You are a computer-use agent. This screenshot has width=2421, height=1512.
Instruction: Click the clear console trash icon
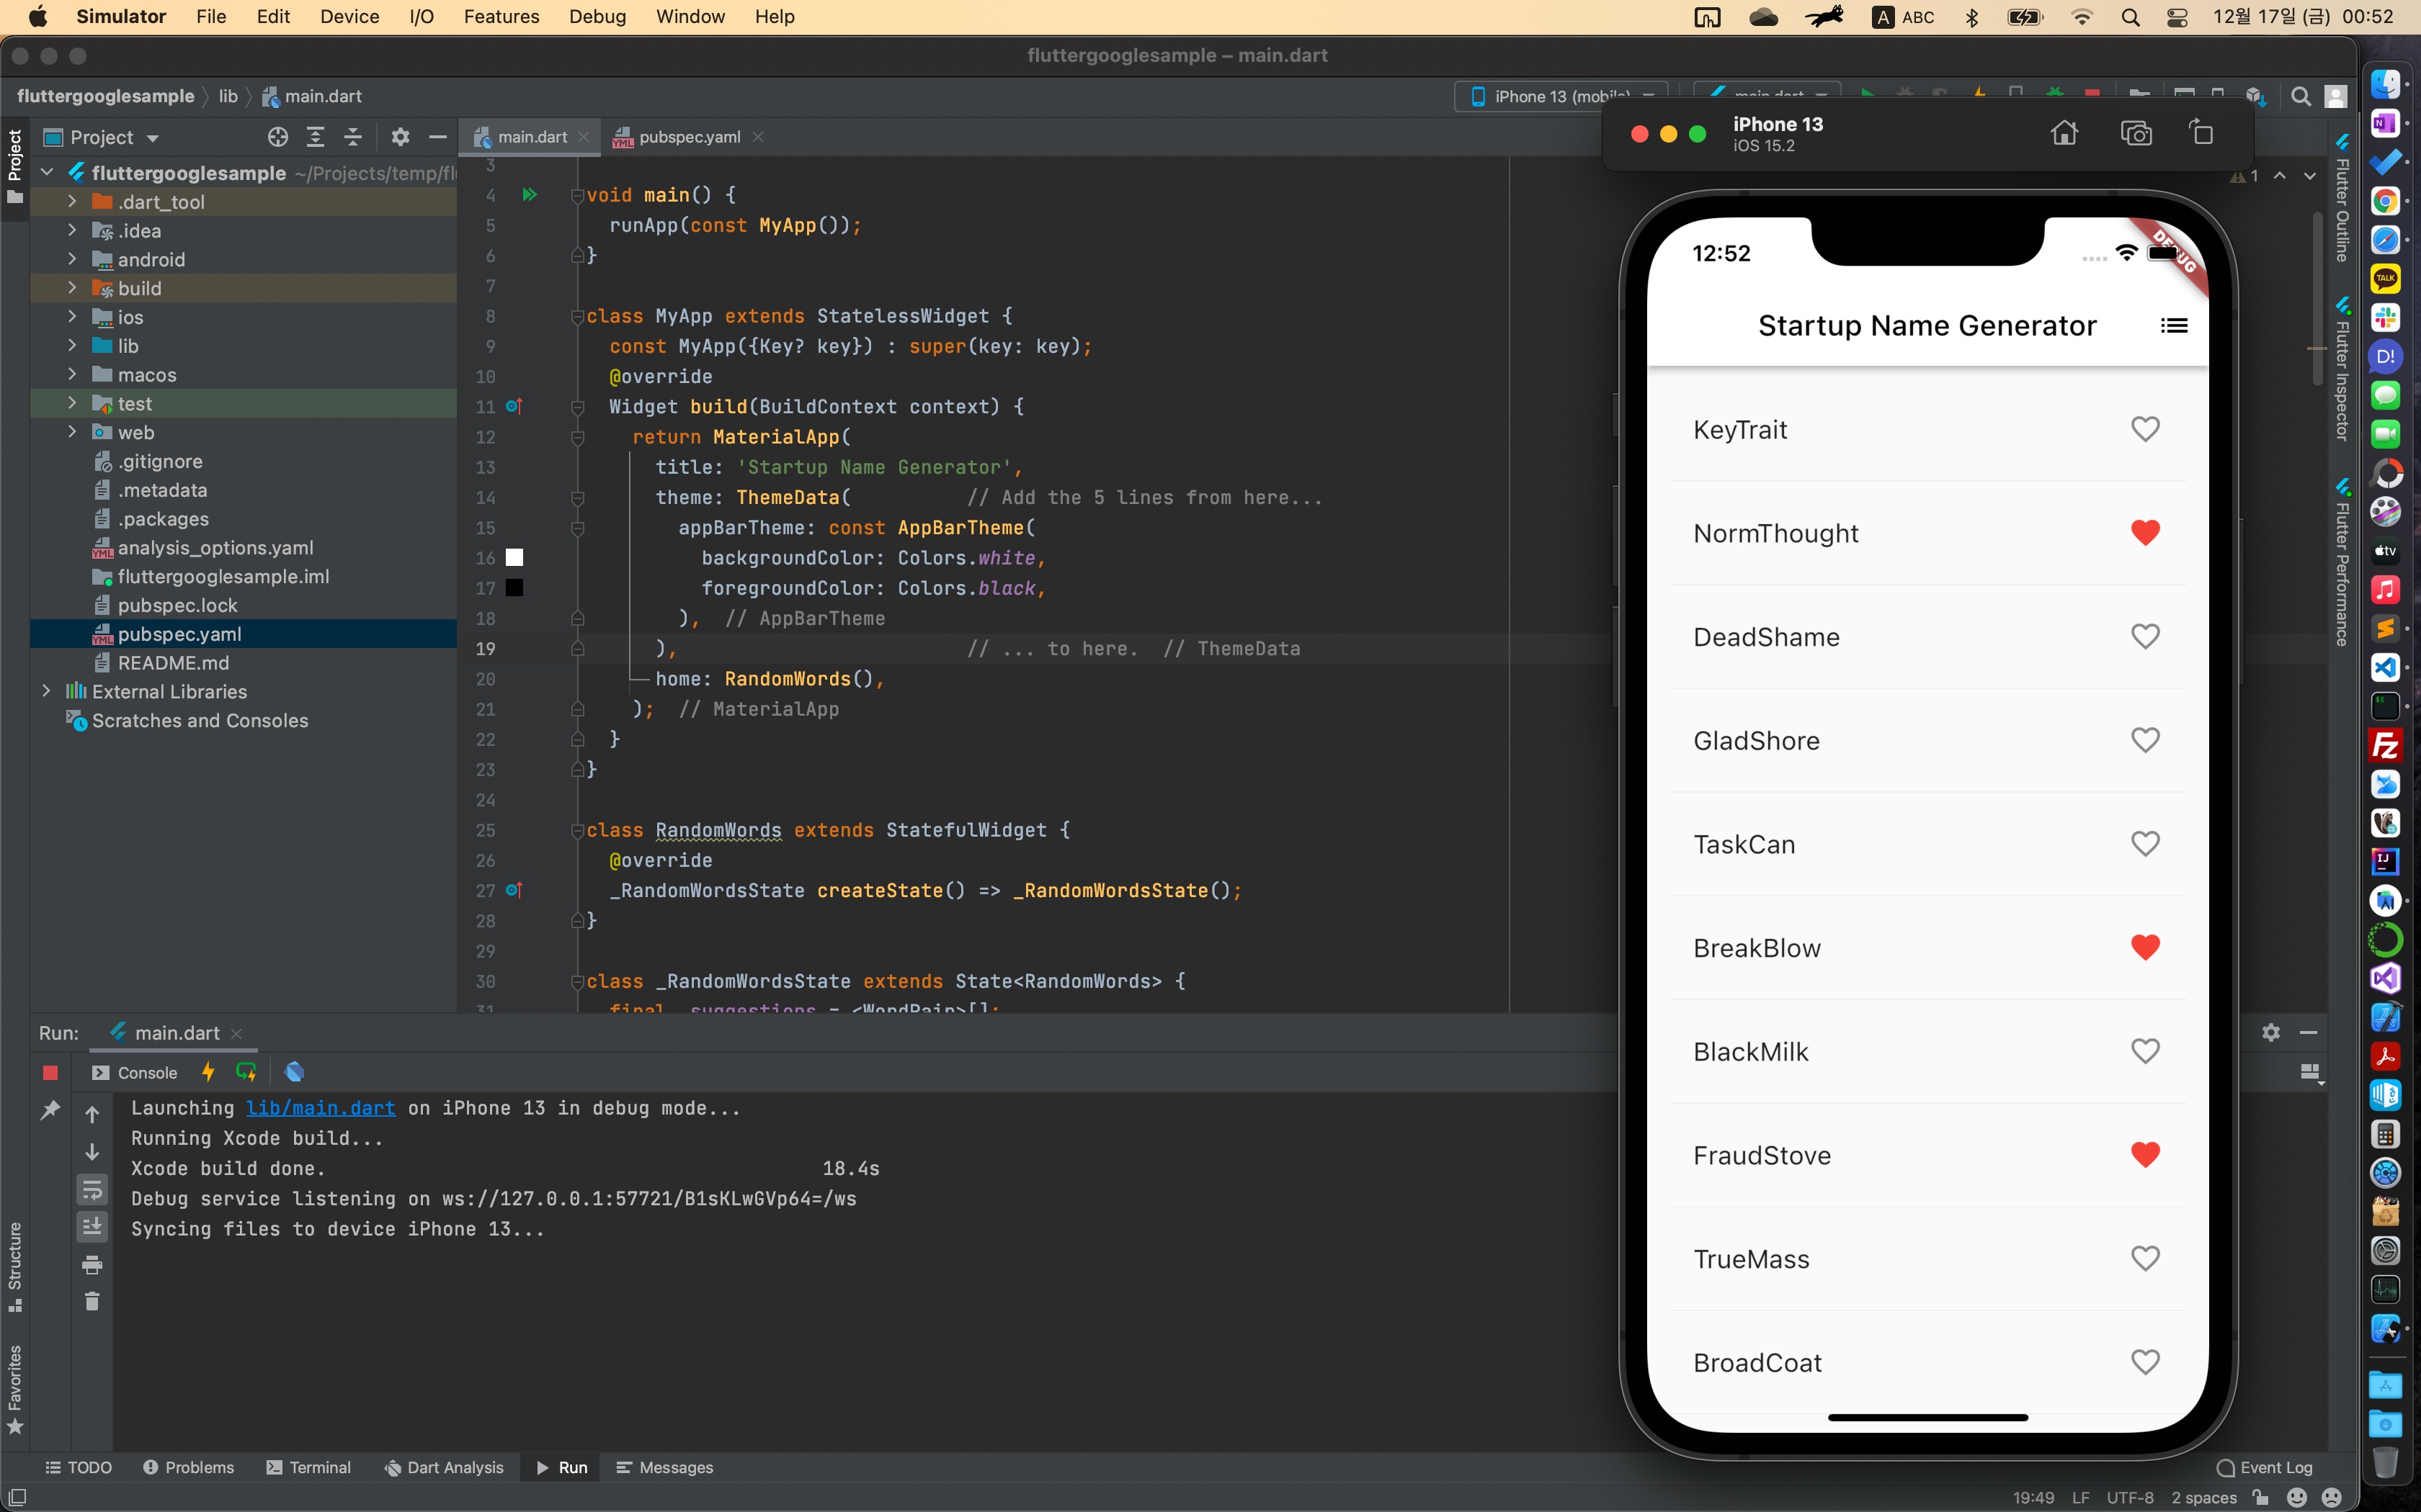(x=92, y=1301)
